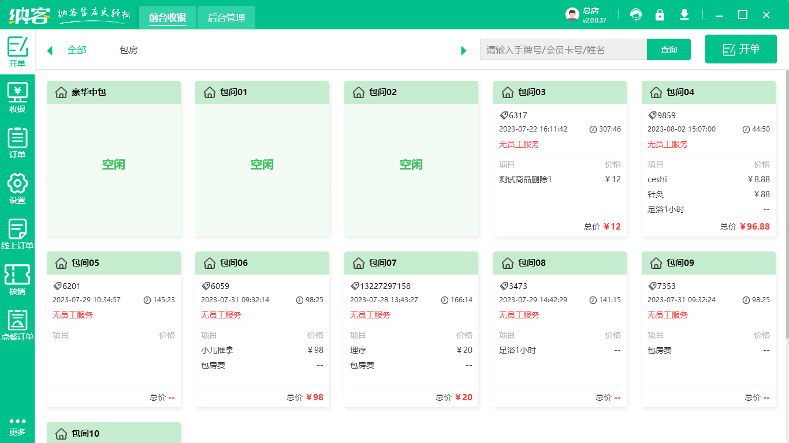Click the clock icon beside 307:46
Image resolution: width=789 pixels, height=443 pixels.
click(593, 129)
